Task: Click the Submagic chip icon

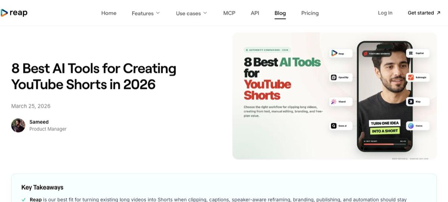Action: click(x=411, y=77)
